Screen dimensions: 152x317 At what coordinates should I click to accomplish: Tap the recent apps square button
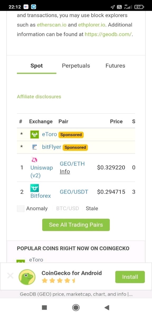coord(44,307)
